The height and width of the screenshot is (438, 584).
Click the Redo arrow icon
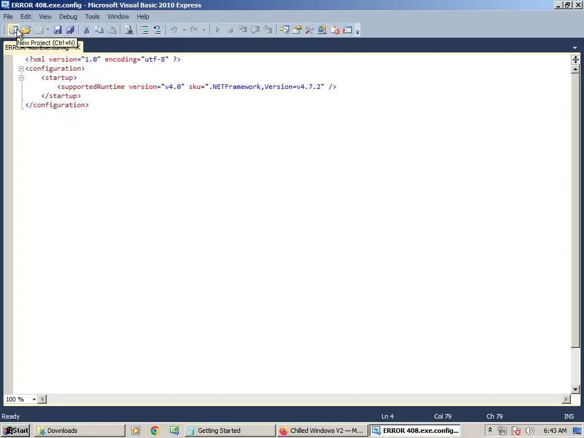click(194, 30)
